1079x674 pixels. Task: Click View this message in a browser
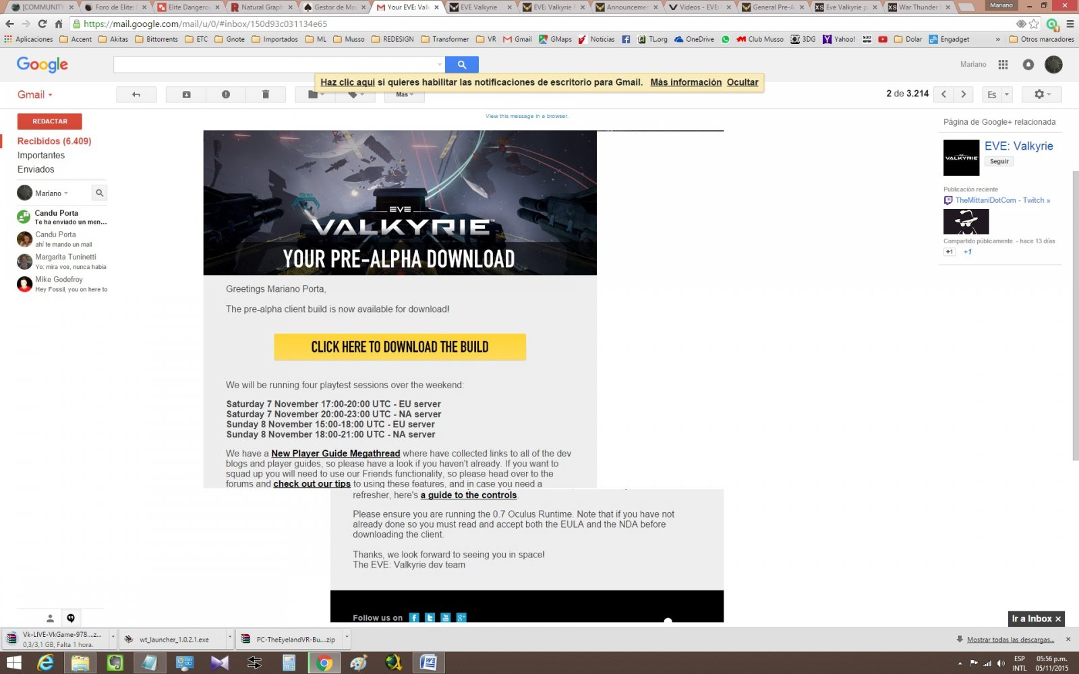click(527, 116)
